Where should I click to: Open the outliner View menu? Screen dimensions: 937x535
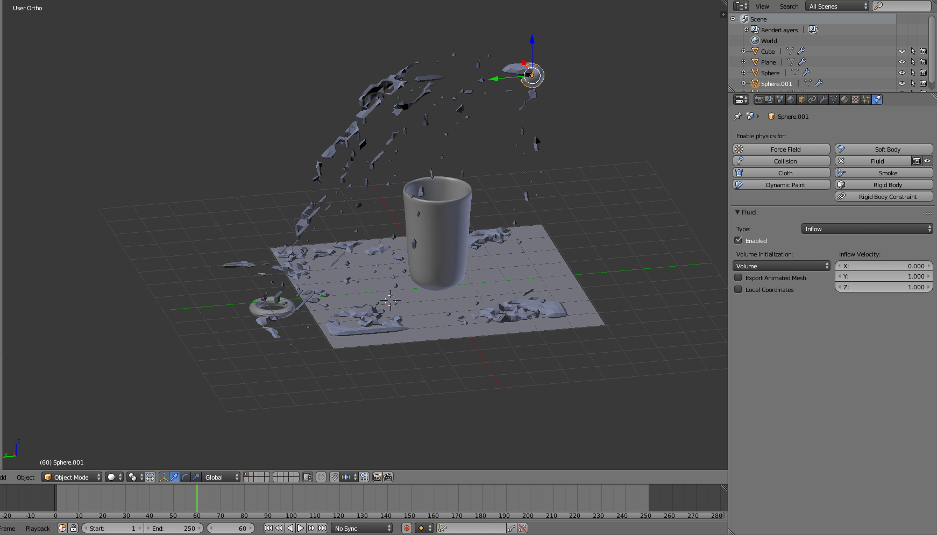(x=762, y=6)
